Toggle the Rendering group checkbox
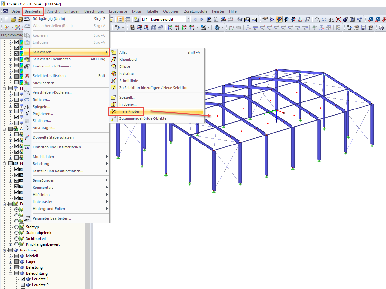The height and width of the screenshot is (289, 386). pyautogui.click(x=11, y=250)
